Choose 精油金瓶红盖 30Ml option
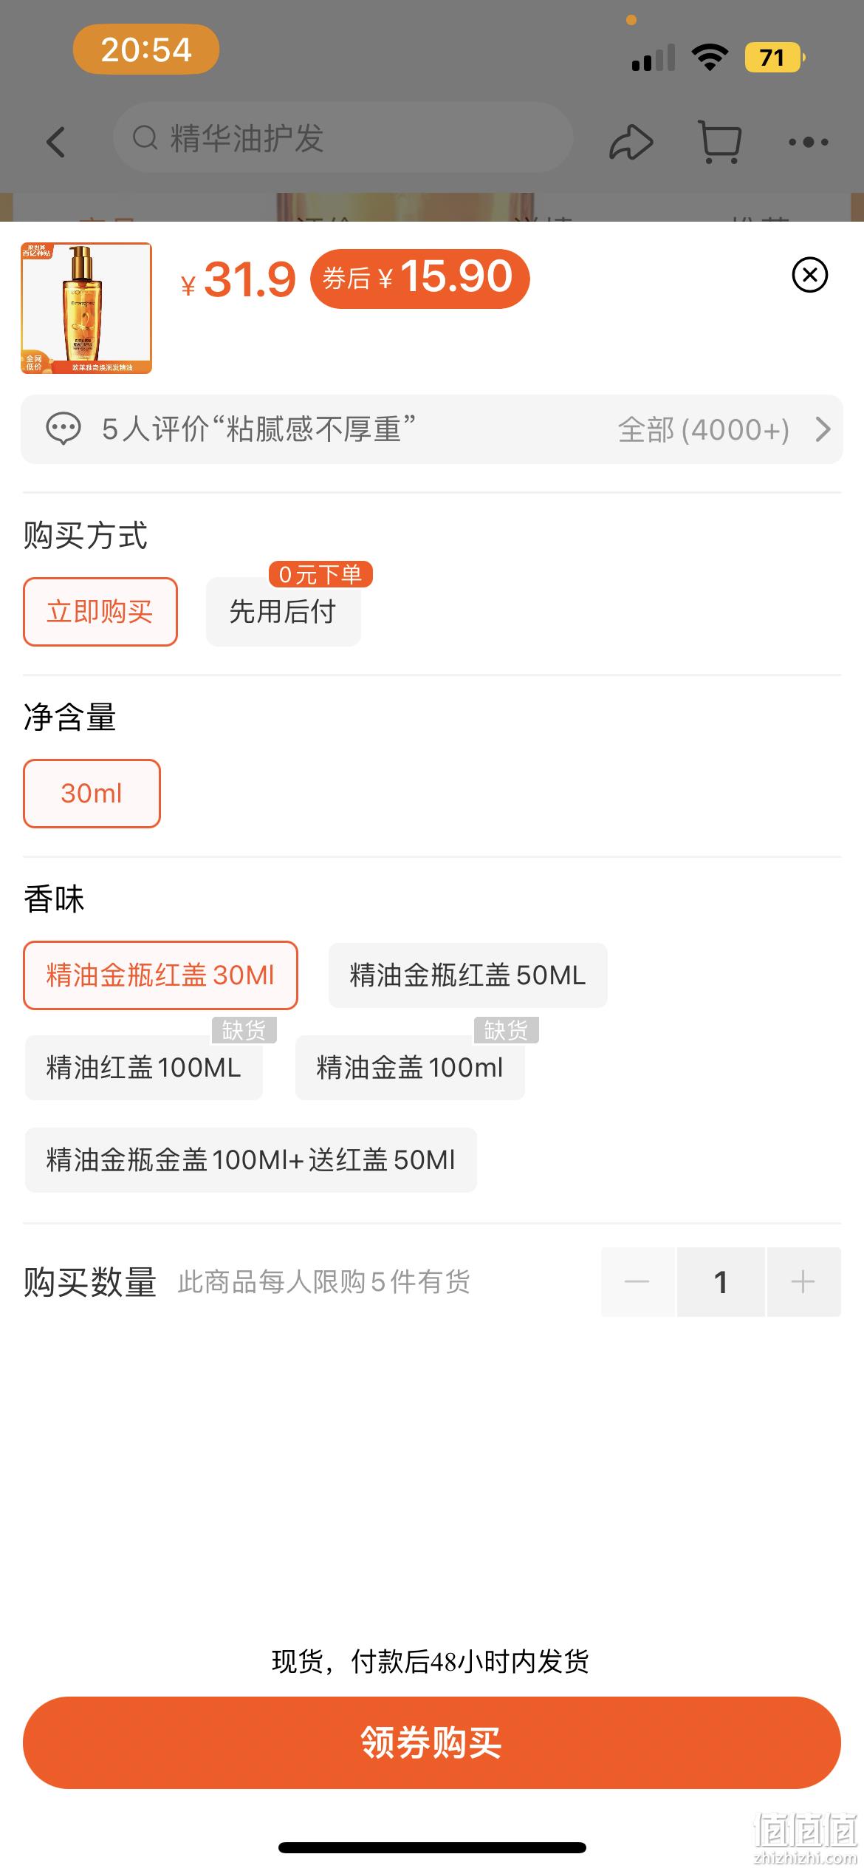 pos(160,975)
